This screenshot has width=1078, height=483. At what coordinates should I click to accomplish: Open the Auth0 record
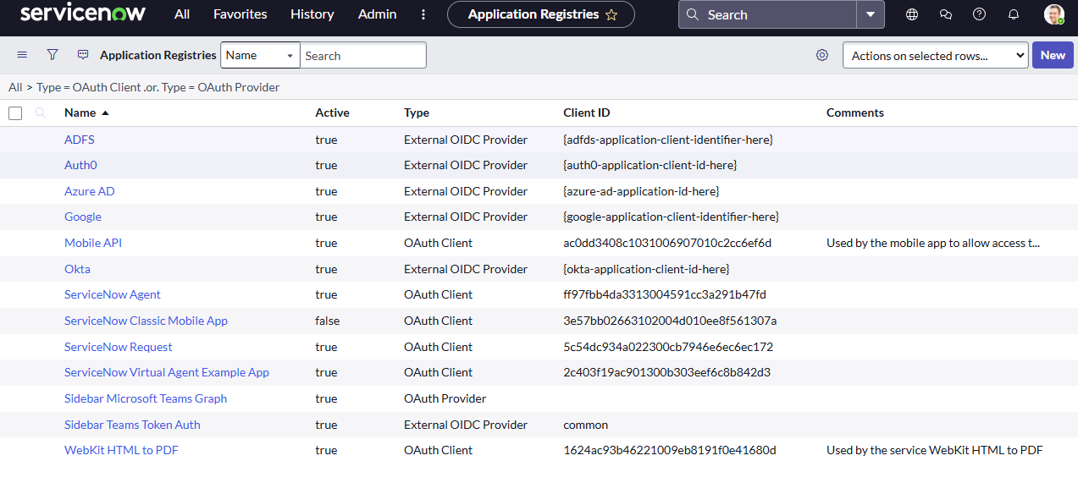coord(80,165)
